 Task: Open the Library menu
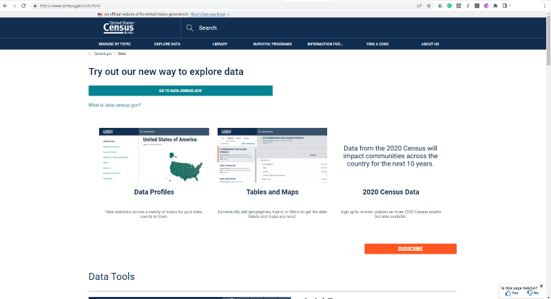220,44
